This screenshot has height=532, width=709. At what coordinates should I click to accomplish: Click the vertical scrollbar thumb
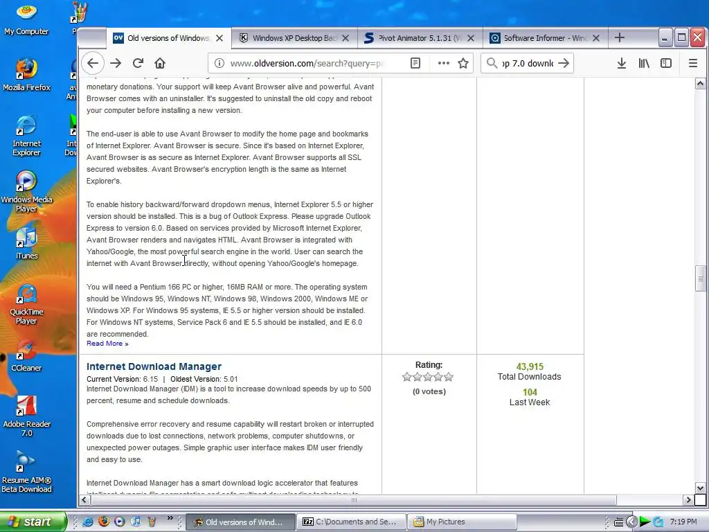pyautogui.click(x=700, y=279)
